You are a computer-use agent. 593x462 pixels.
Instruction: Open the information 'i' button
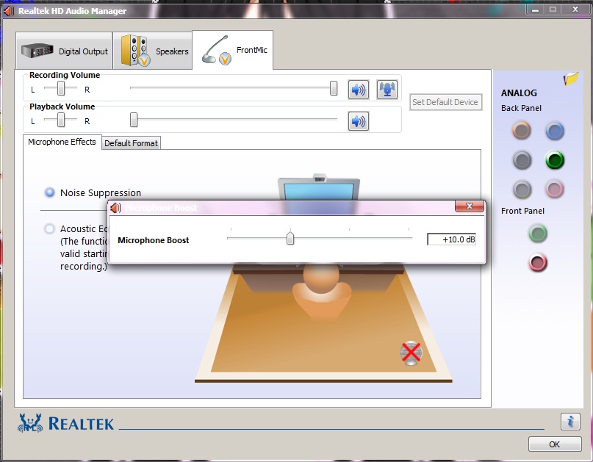[x=570, y=421]
